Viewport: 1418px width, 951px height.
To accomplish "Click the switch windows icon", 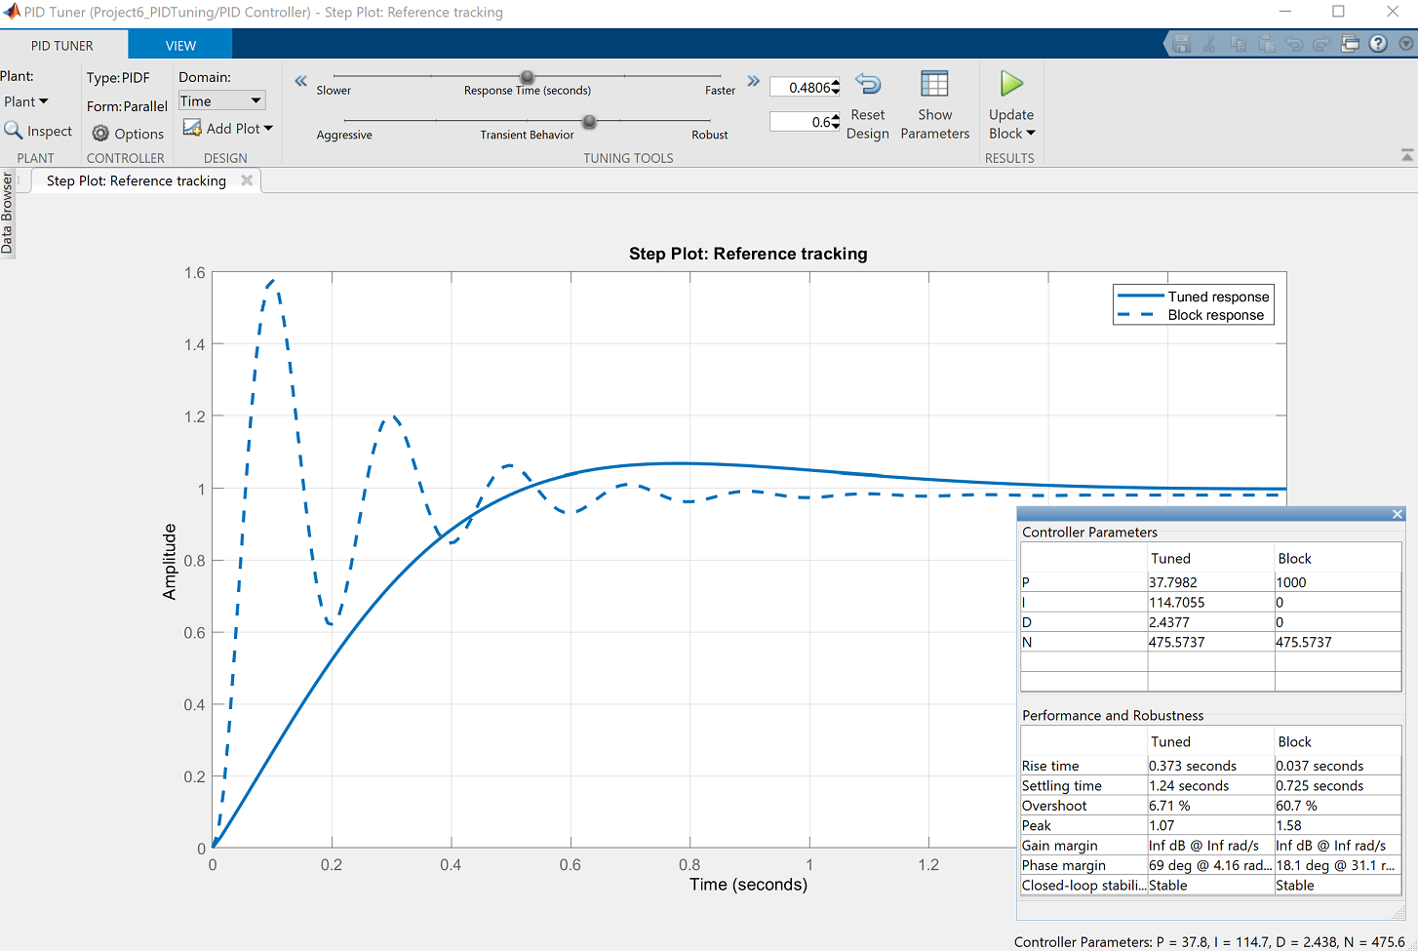I will coord(1350,44).
